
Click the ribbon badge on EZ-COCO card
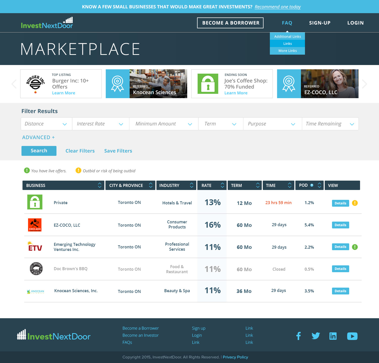[289, 84]
